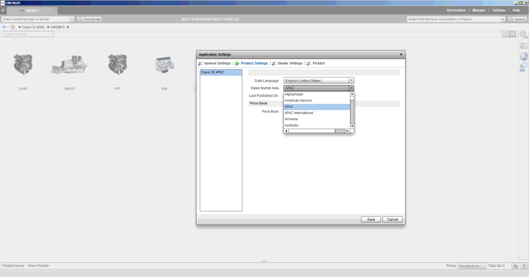Add a new tab with plus icon
The height and width of the screenshot is (277, 529).
[x=3, y=10]
